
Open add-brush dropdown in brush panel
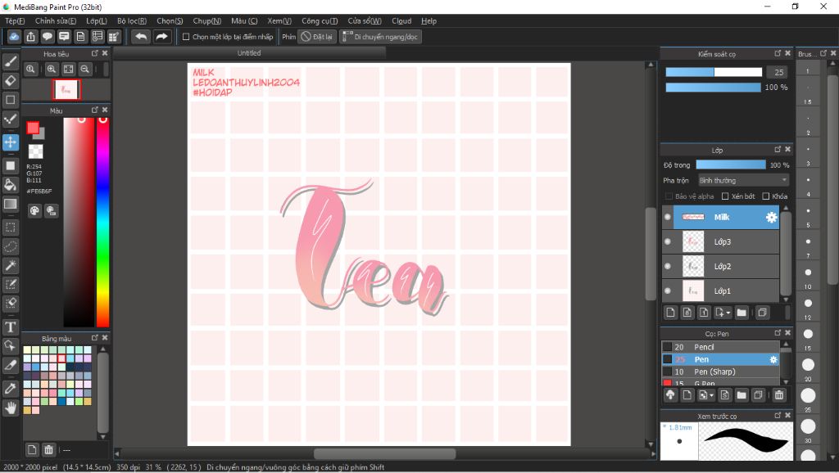click(711, 395)
